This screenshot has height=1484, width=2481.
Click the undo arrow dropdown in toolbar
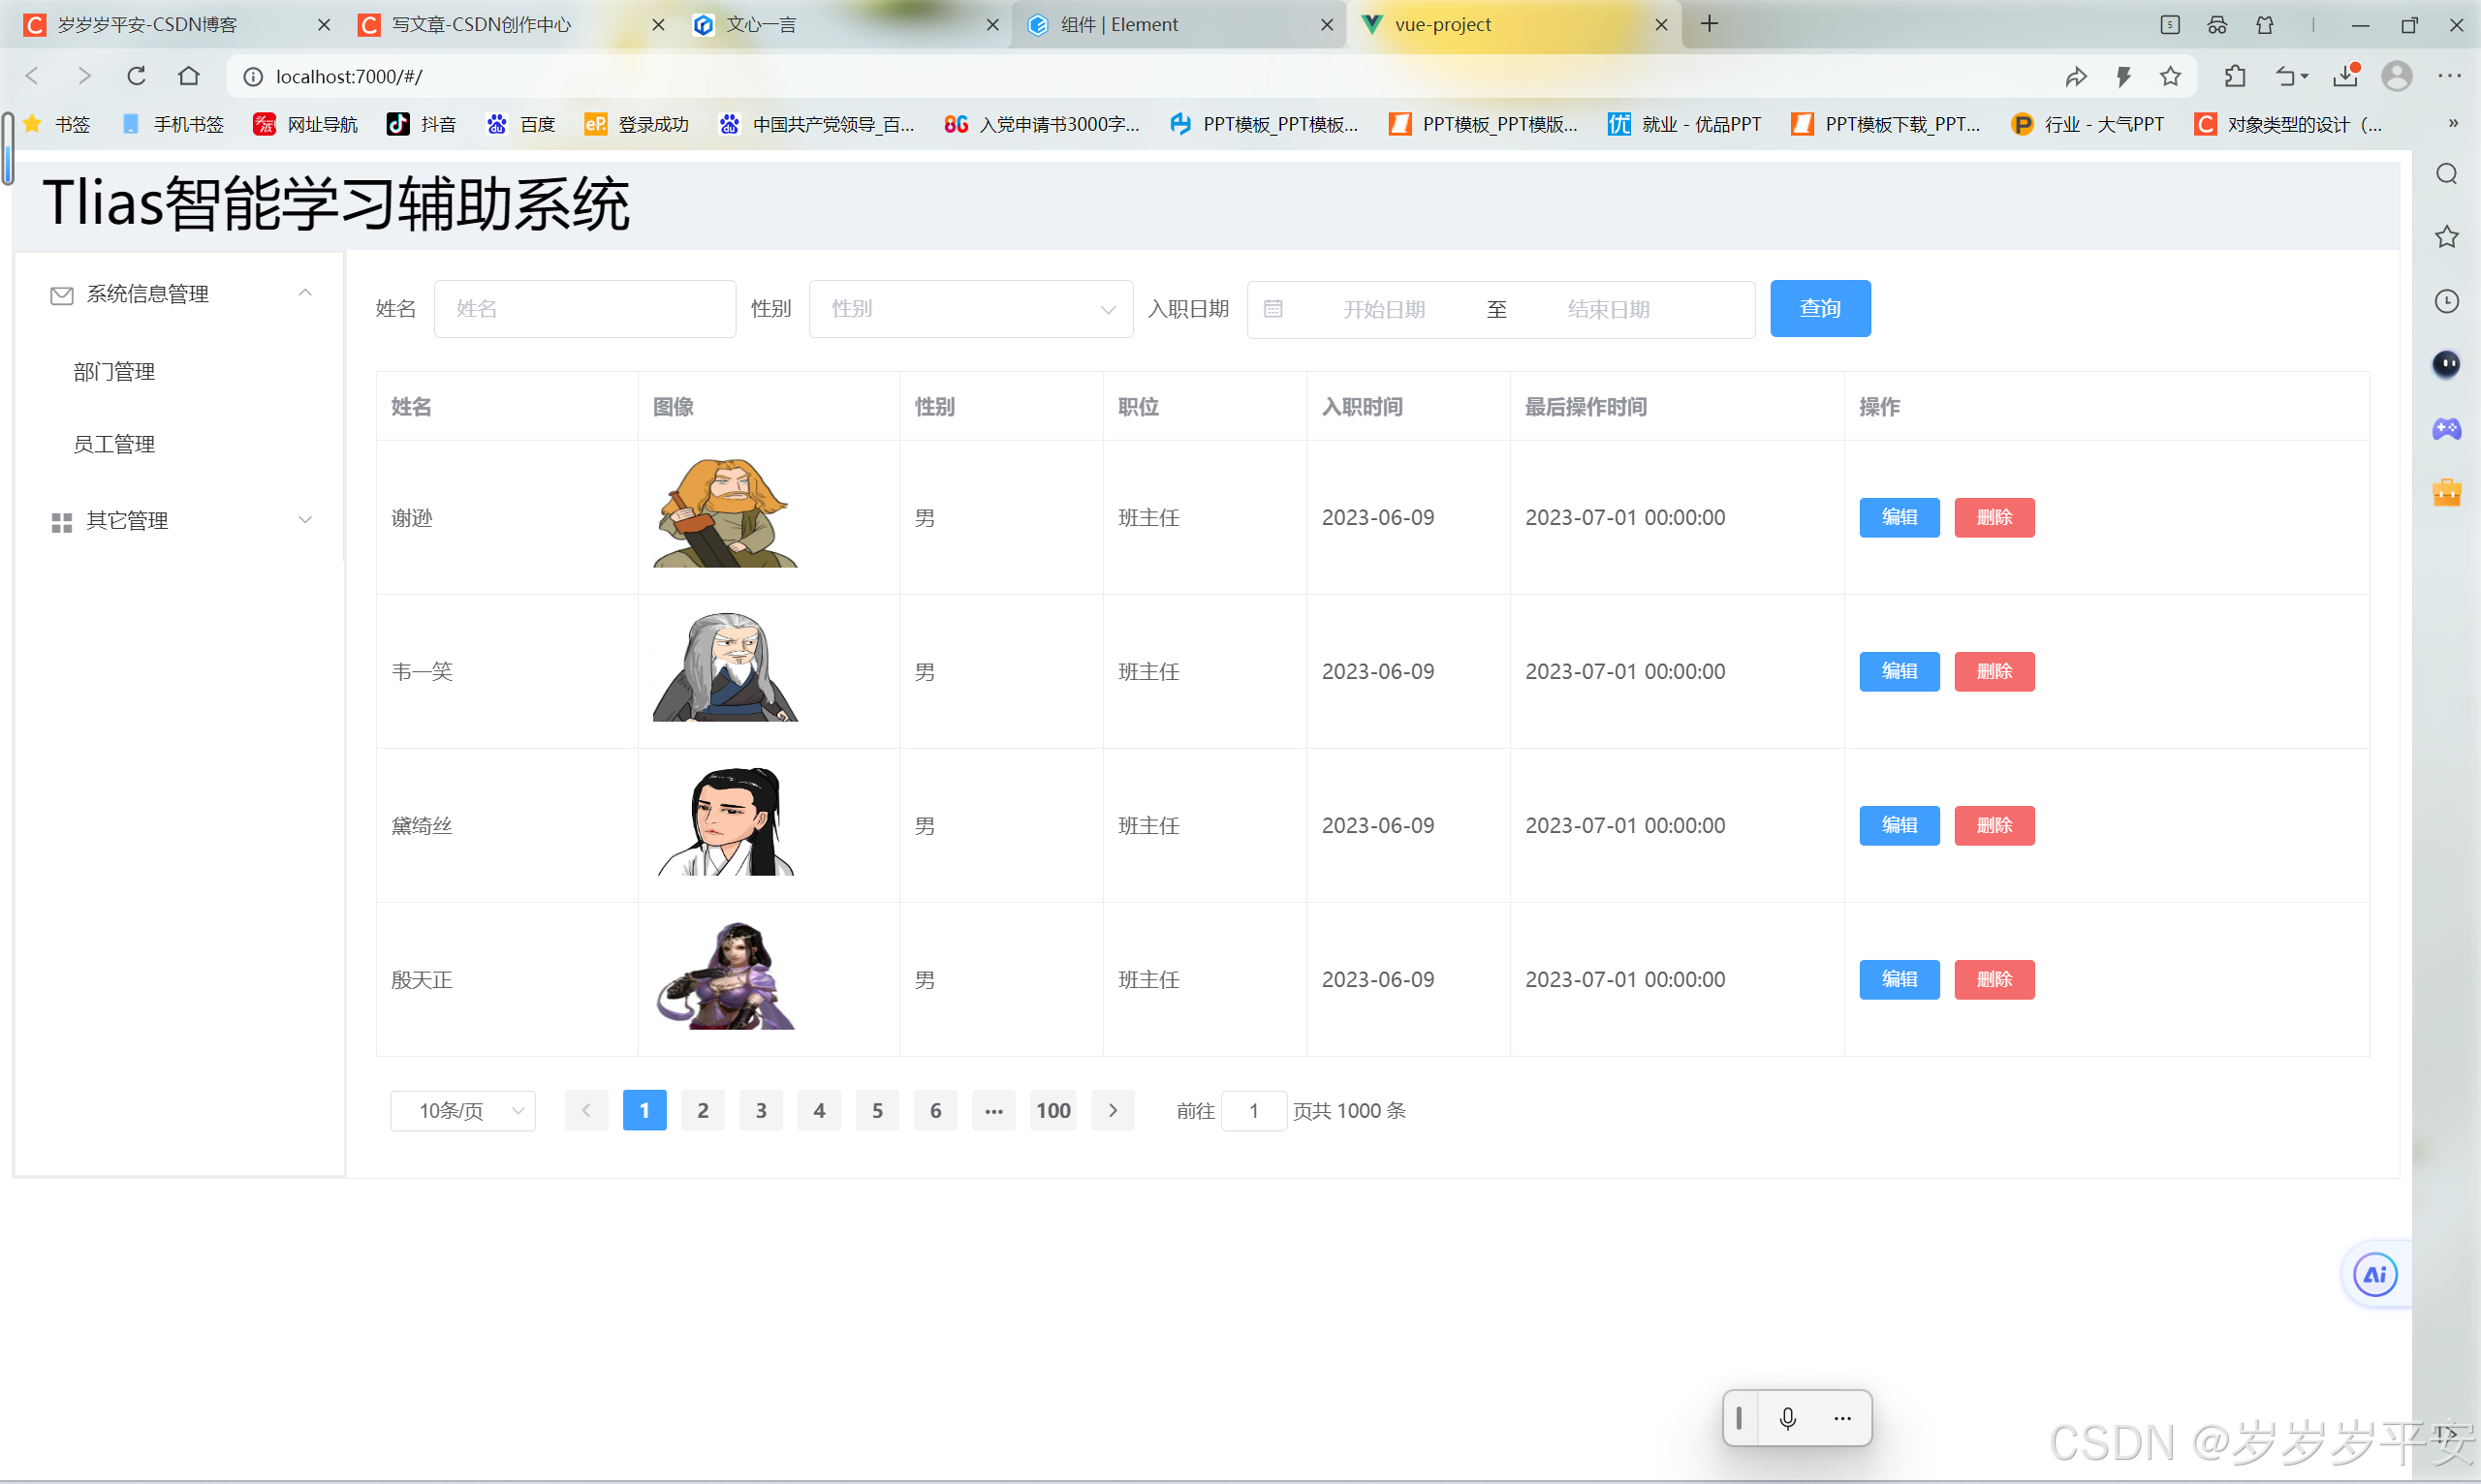[2290, 76]
